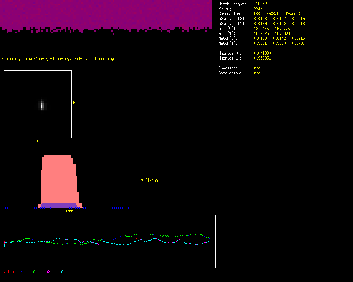Click the blue a0 legend label
The image size is (353, 282).
[20, 272]
